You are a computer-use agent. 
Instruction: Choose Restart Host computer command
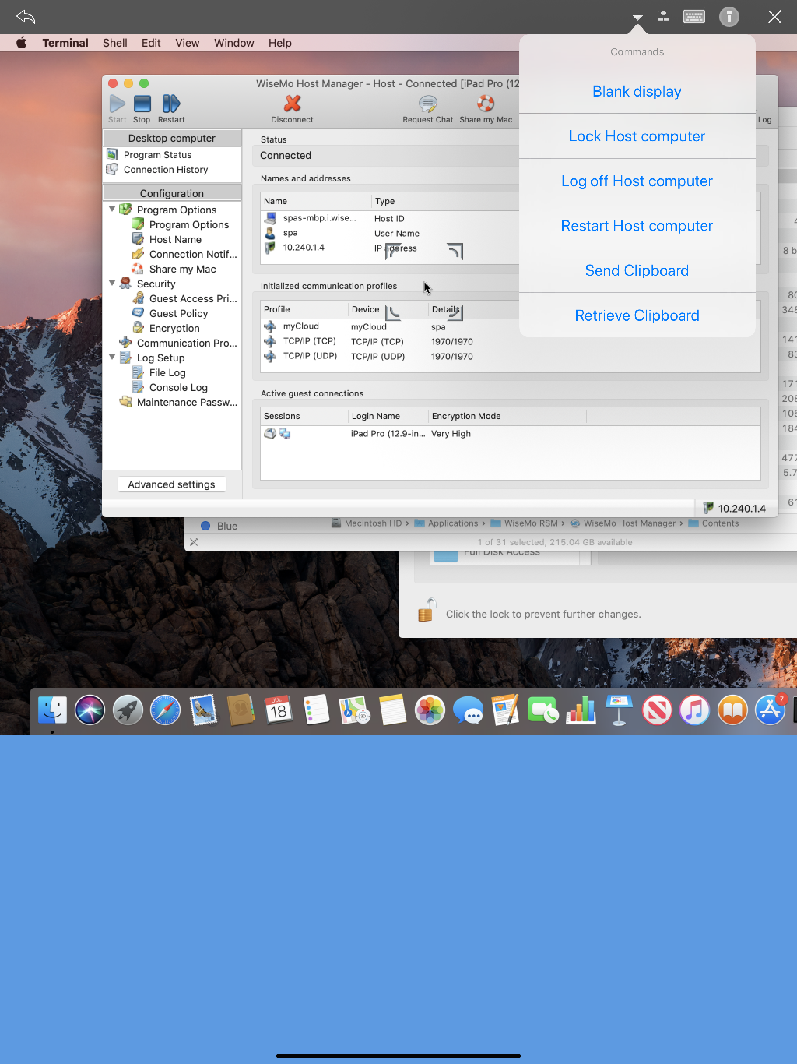(x=637, y=225)
